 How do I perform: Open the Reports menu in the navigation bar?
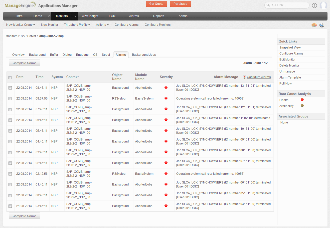(x=158, y=16)
